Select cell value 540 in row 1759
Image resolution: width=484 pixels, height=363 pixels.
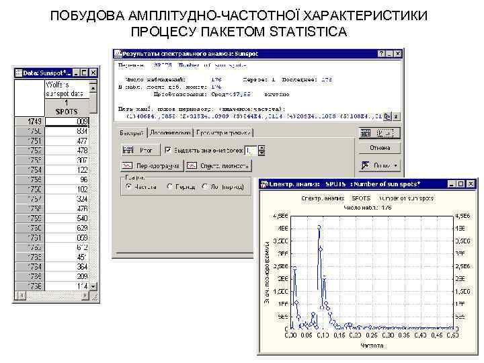pos(67,218)
